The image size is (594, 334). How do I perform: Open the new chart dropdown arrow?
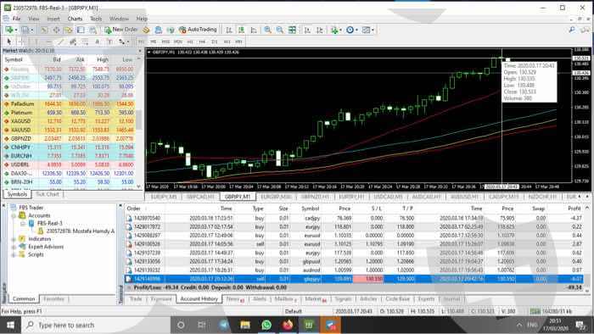tap(16, 30)
